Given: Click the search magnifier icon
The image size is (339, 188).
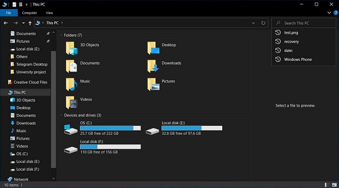Looking at the screenshot, I should [278, 23].
